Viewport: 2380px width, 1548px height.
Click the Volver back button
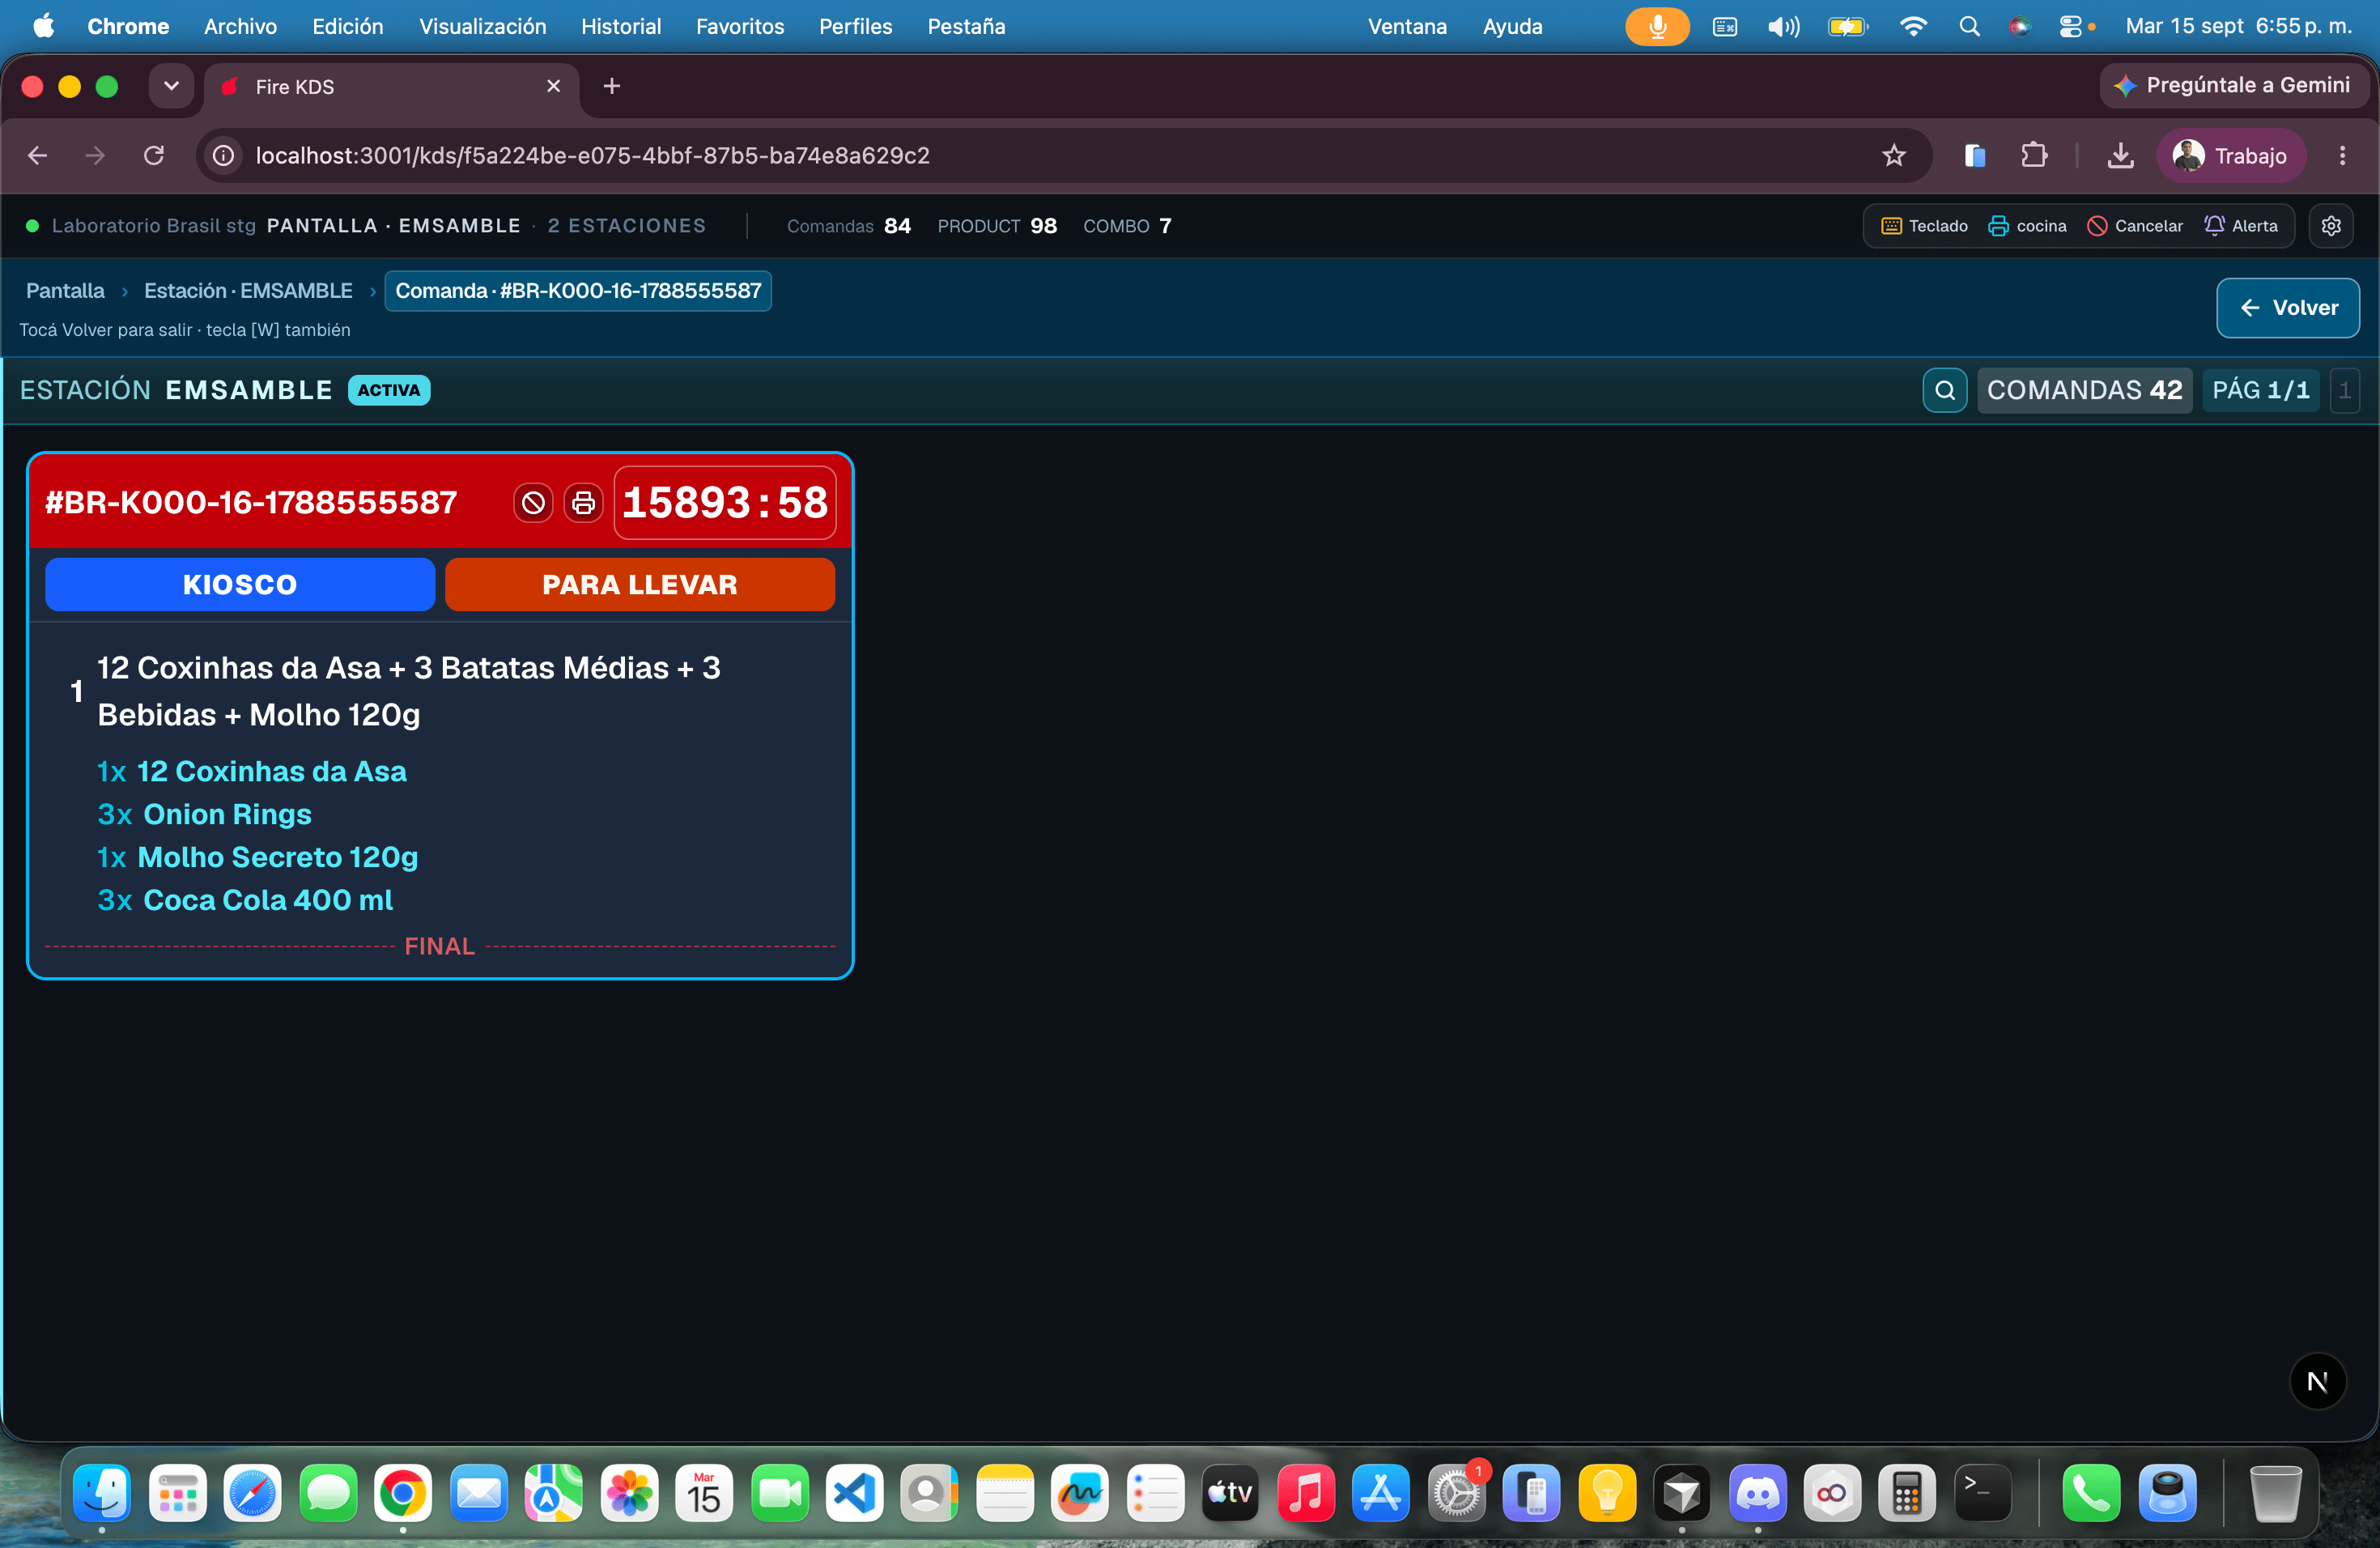tap(2288, 308)
